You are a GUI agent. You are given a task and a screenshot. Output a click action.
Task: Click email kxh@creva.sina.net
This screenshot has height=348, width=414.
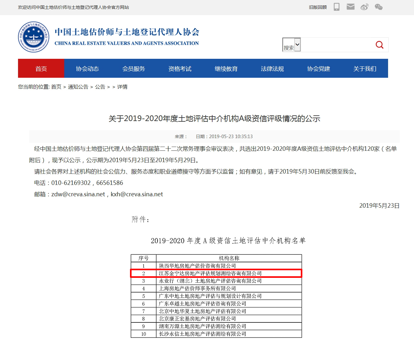pyautogui.click(x=137, y=194)
